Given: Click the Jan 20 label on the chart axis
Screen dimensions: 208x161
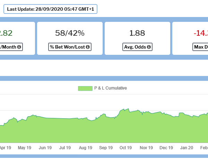Looking at the screenshot, I should [x=187, y=148].
